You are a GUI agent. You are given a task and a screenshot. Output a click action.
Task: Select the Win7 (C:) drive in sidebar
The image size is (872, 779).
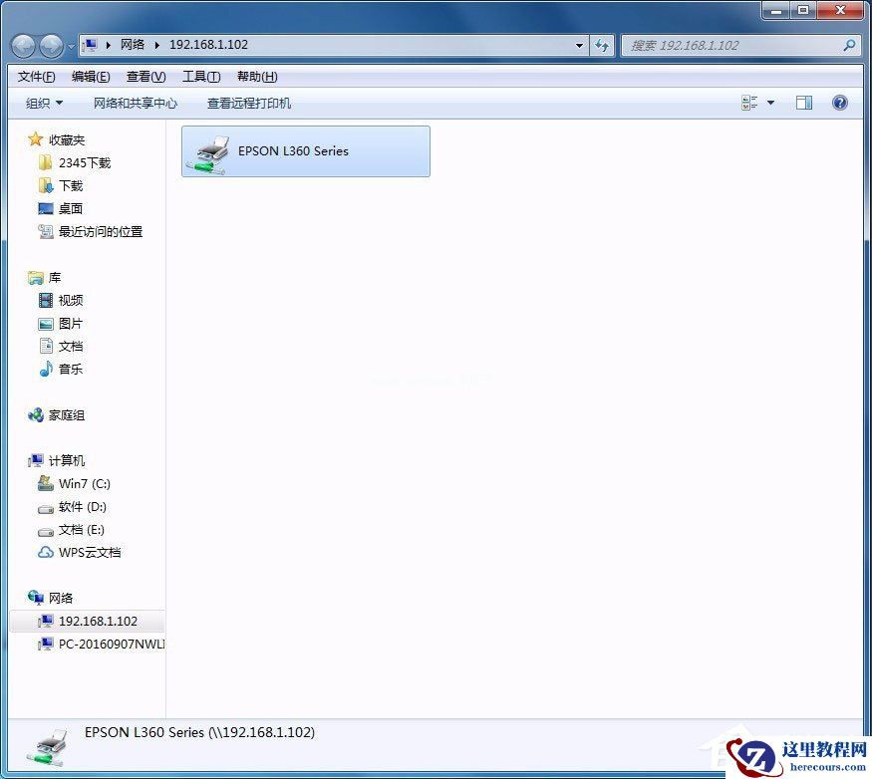pyautogui.click(x=84, y=484)
